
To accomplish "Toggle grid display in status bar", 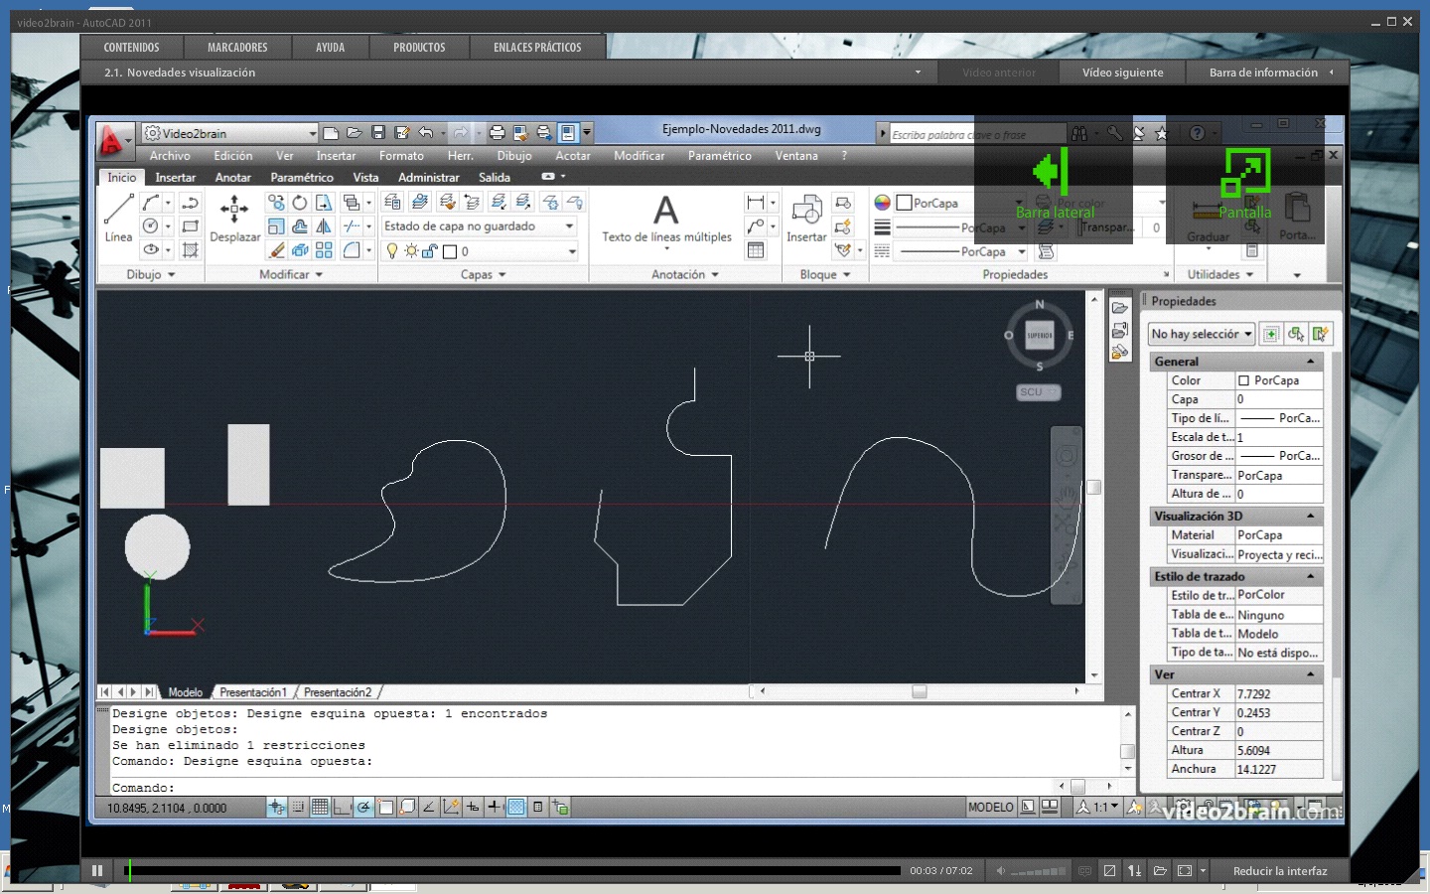I will tap(320, 808).
